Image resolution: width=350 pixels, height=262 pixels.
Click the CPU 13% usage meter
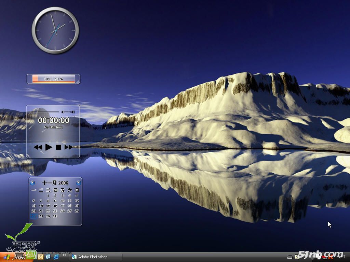pos(53,79)
